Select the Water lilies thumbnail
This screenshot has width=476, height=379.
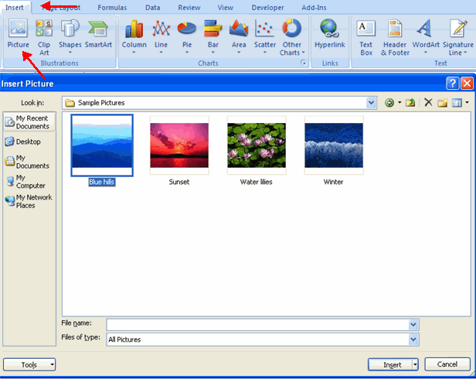[256, 146]
